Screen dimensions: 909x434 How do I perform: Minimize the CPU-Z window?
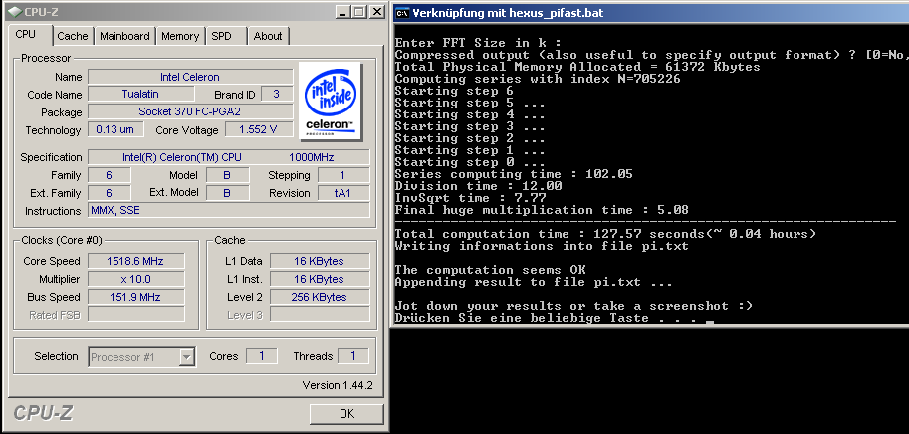(x=342, y=12)
